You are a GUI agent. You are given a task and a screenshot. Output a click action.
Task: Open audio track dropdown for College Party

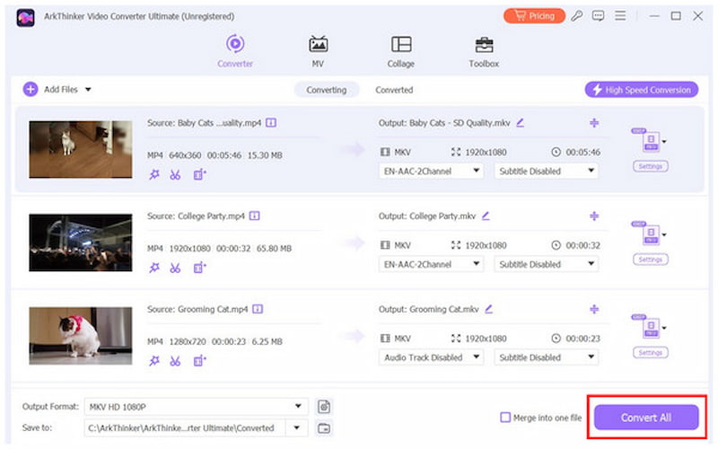point(431,264)
